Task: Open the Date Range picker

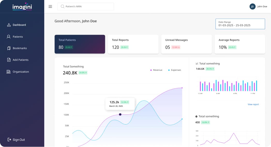Action: coord(240,24)
